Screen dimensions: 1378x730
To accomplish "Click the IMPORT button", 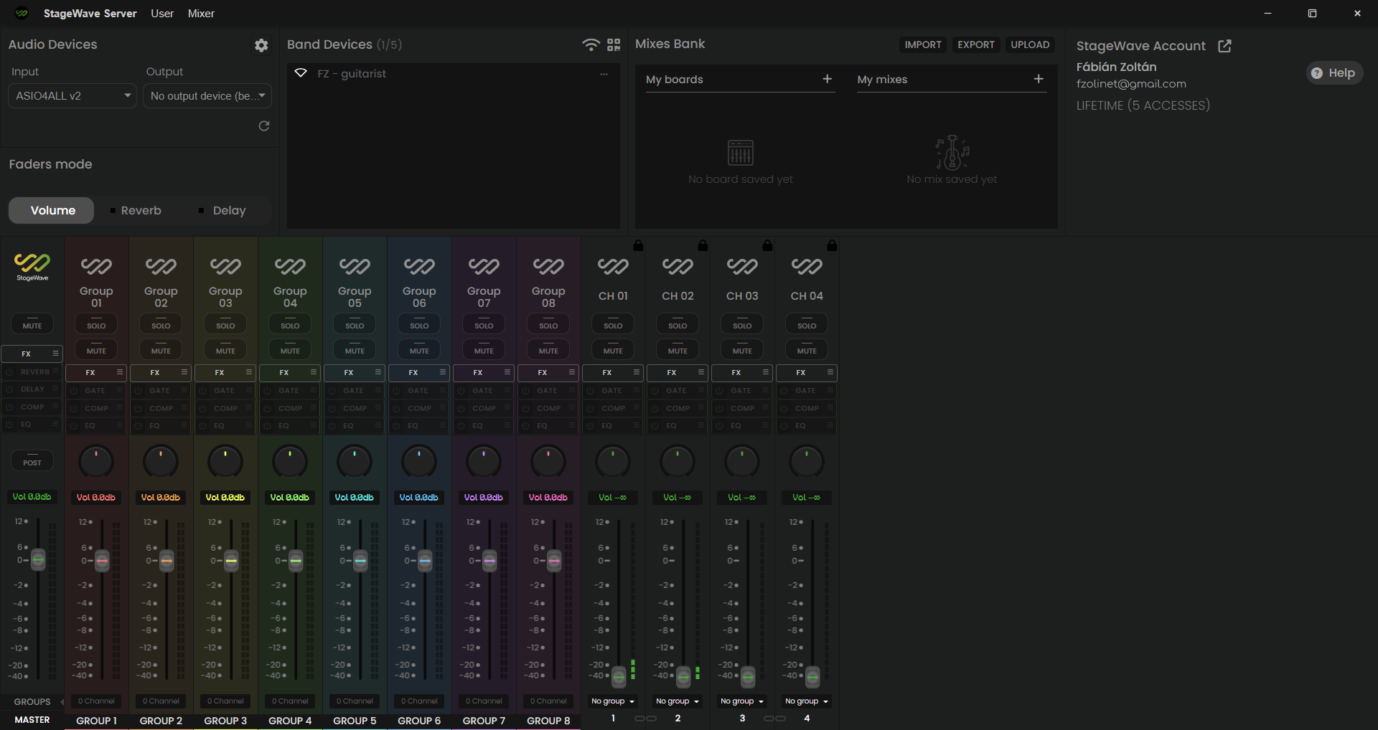I will (922, 44).
